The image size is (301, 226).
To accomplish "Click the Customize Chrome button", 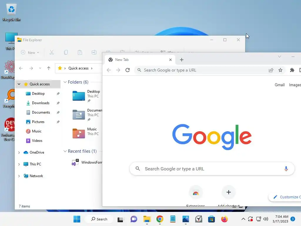I will (x=285, y=197).
